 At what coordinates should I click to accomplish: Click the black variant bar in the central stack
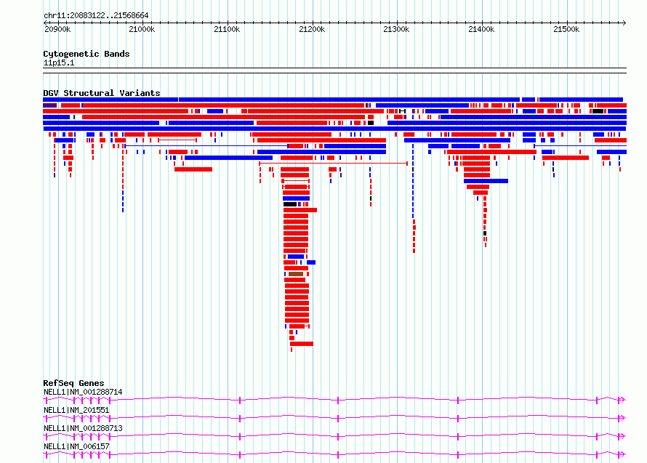click(290, 204)
